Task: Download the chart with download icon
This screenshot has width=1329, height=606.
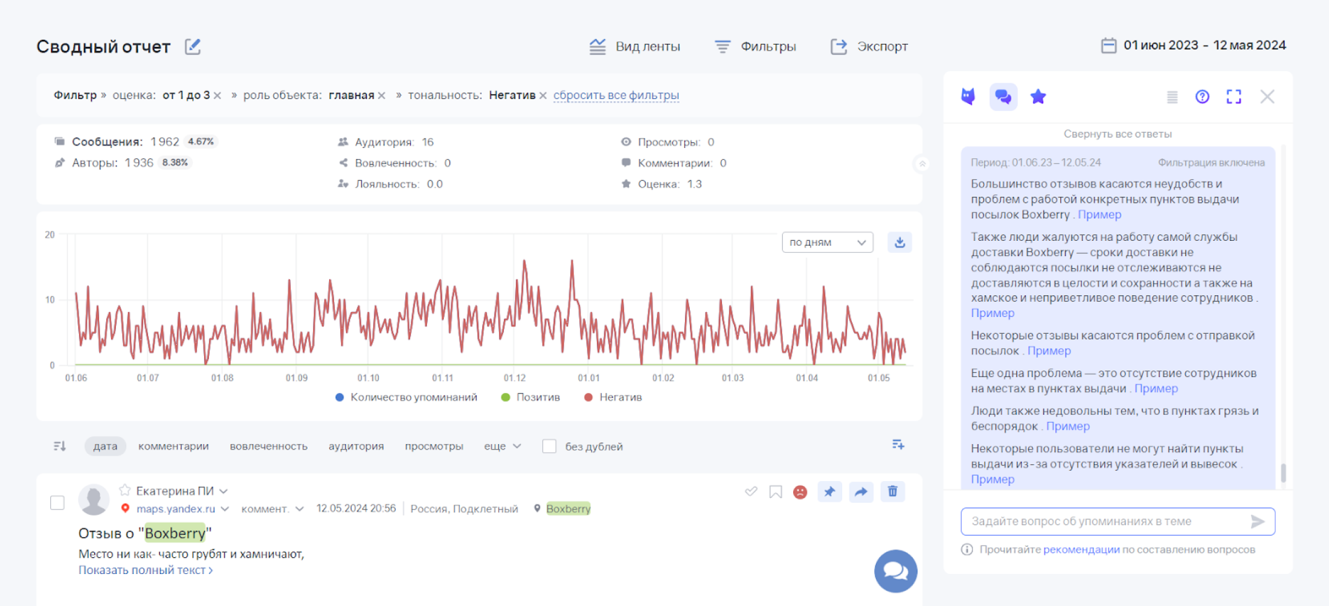Action: pos(899,242)
